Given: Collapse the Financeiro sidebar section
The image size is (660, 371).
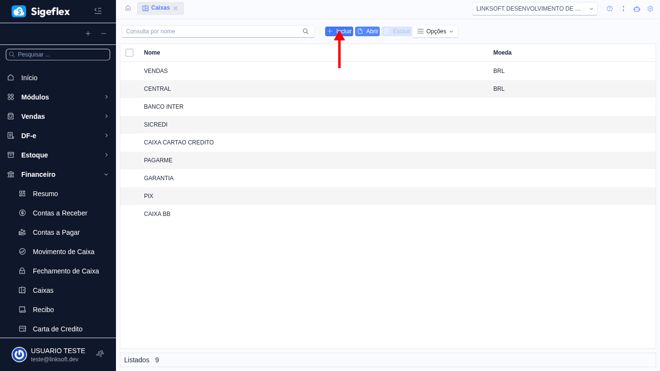Looking at the screenshot, I should coord(58,174).
